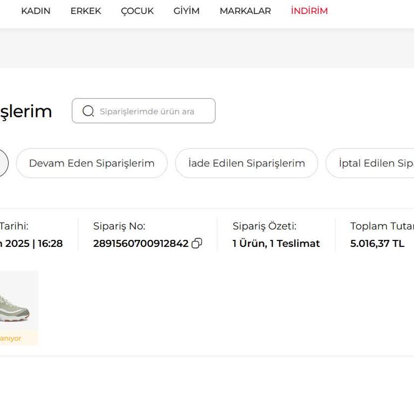The height and width of the screenshot is (414, 414).
Task: Open the GİYİM menu category
Action: click(187, 11)
